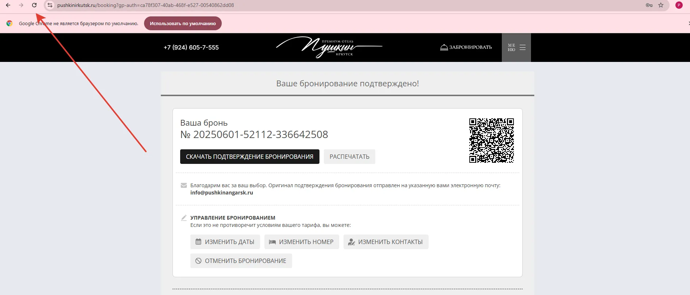Click the Ваша бронь label

(204, 123)
